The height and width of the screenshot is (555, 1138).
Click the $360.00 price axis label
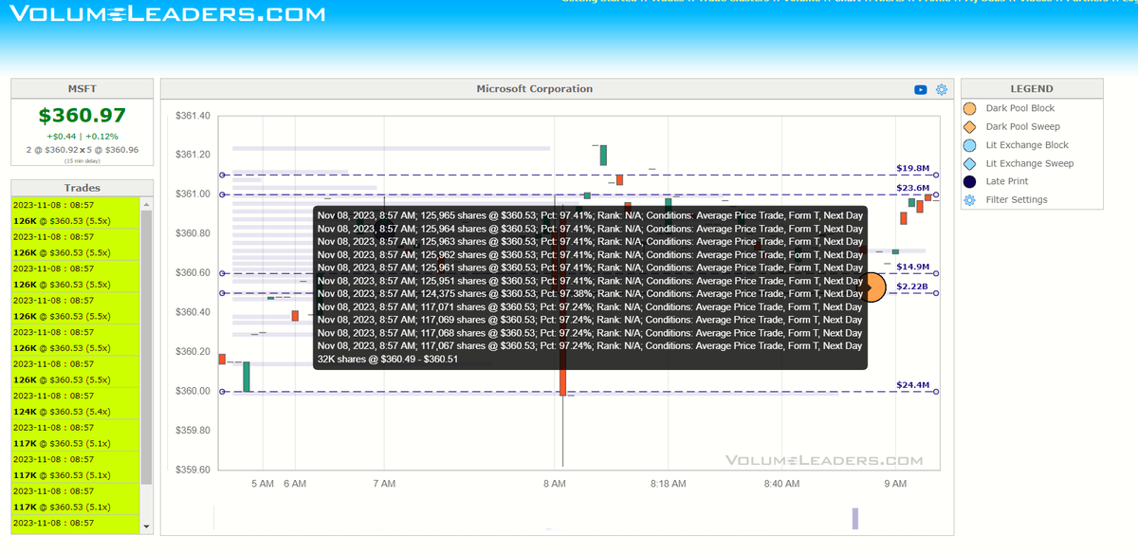pos(193,391)
